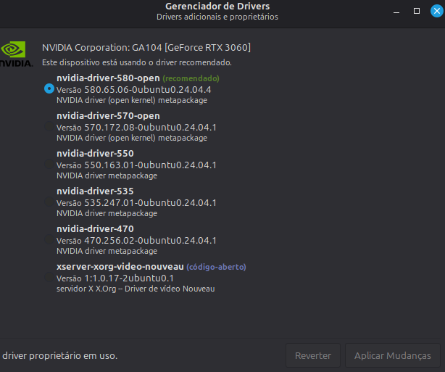Click version text 1:1.0.17-2ubuntu0.1
Viewport: 445px width, 372px height.
tap(129, 278)
